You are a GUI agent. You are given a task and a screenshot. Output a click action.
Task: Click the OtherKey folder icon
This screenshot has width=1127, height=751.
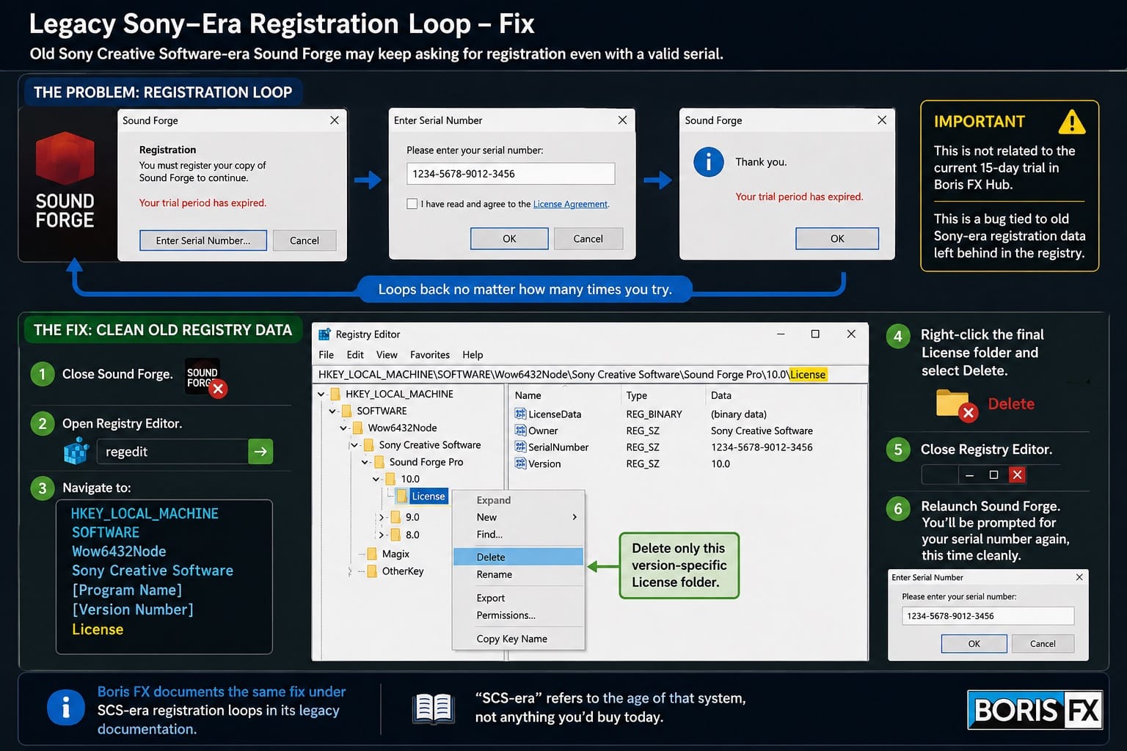(371, 571)
